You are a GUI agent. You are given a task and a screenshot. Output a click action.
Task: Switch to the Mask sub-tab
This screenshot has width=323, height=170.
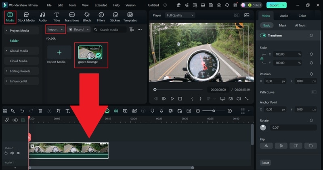coord(282,25)
